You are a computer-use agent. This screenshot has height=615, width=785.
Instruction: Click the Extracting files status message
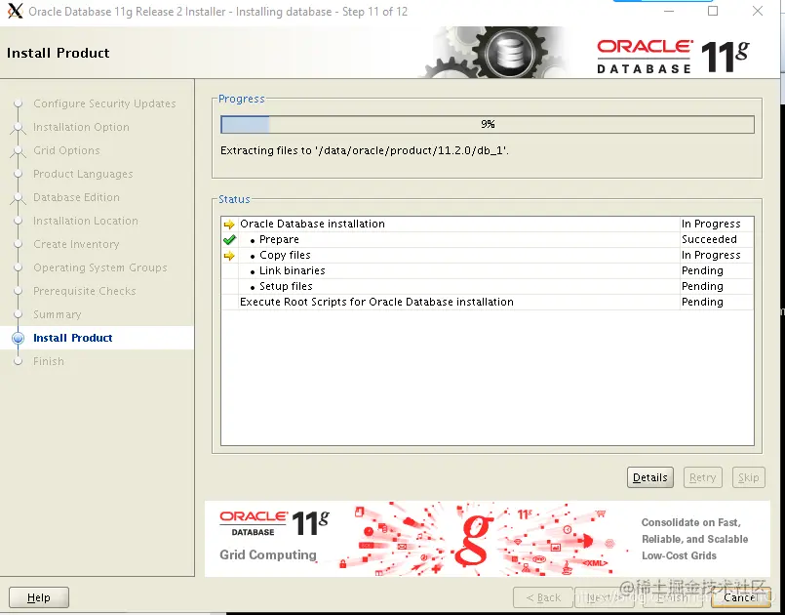click(x=365, y=150)
